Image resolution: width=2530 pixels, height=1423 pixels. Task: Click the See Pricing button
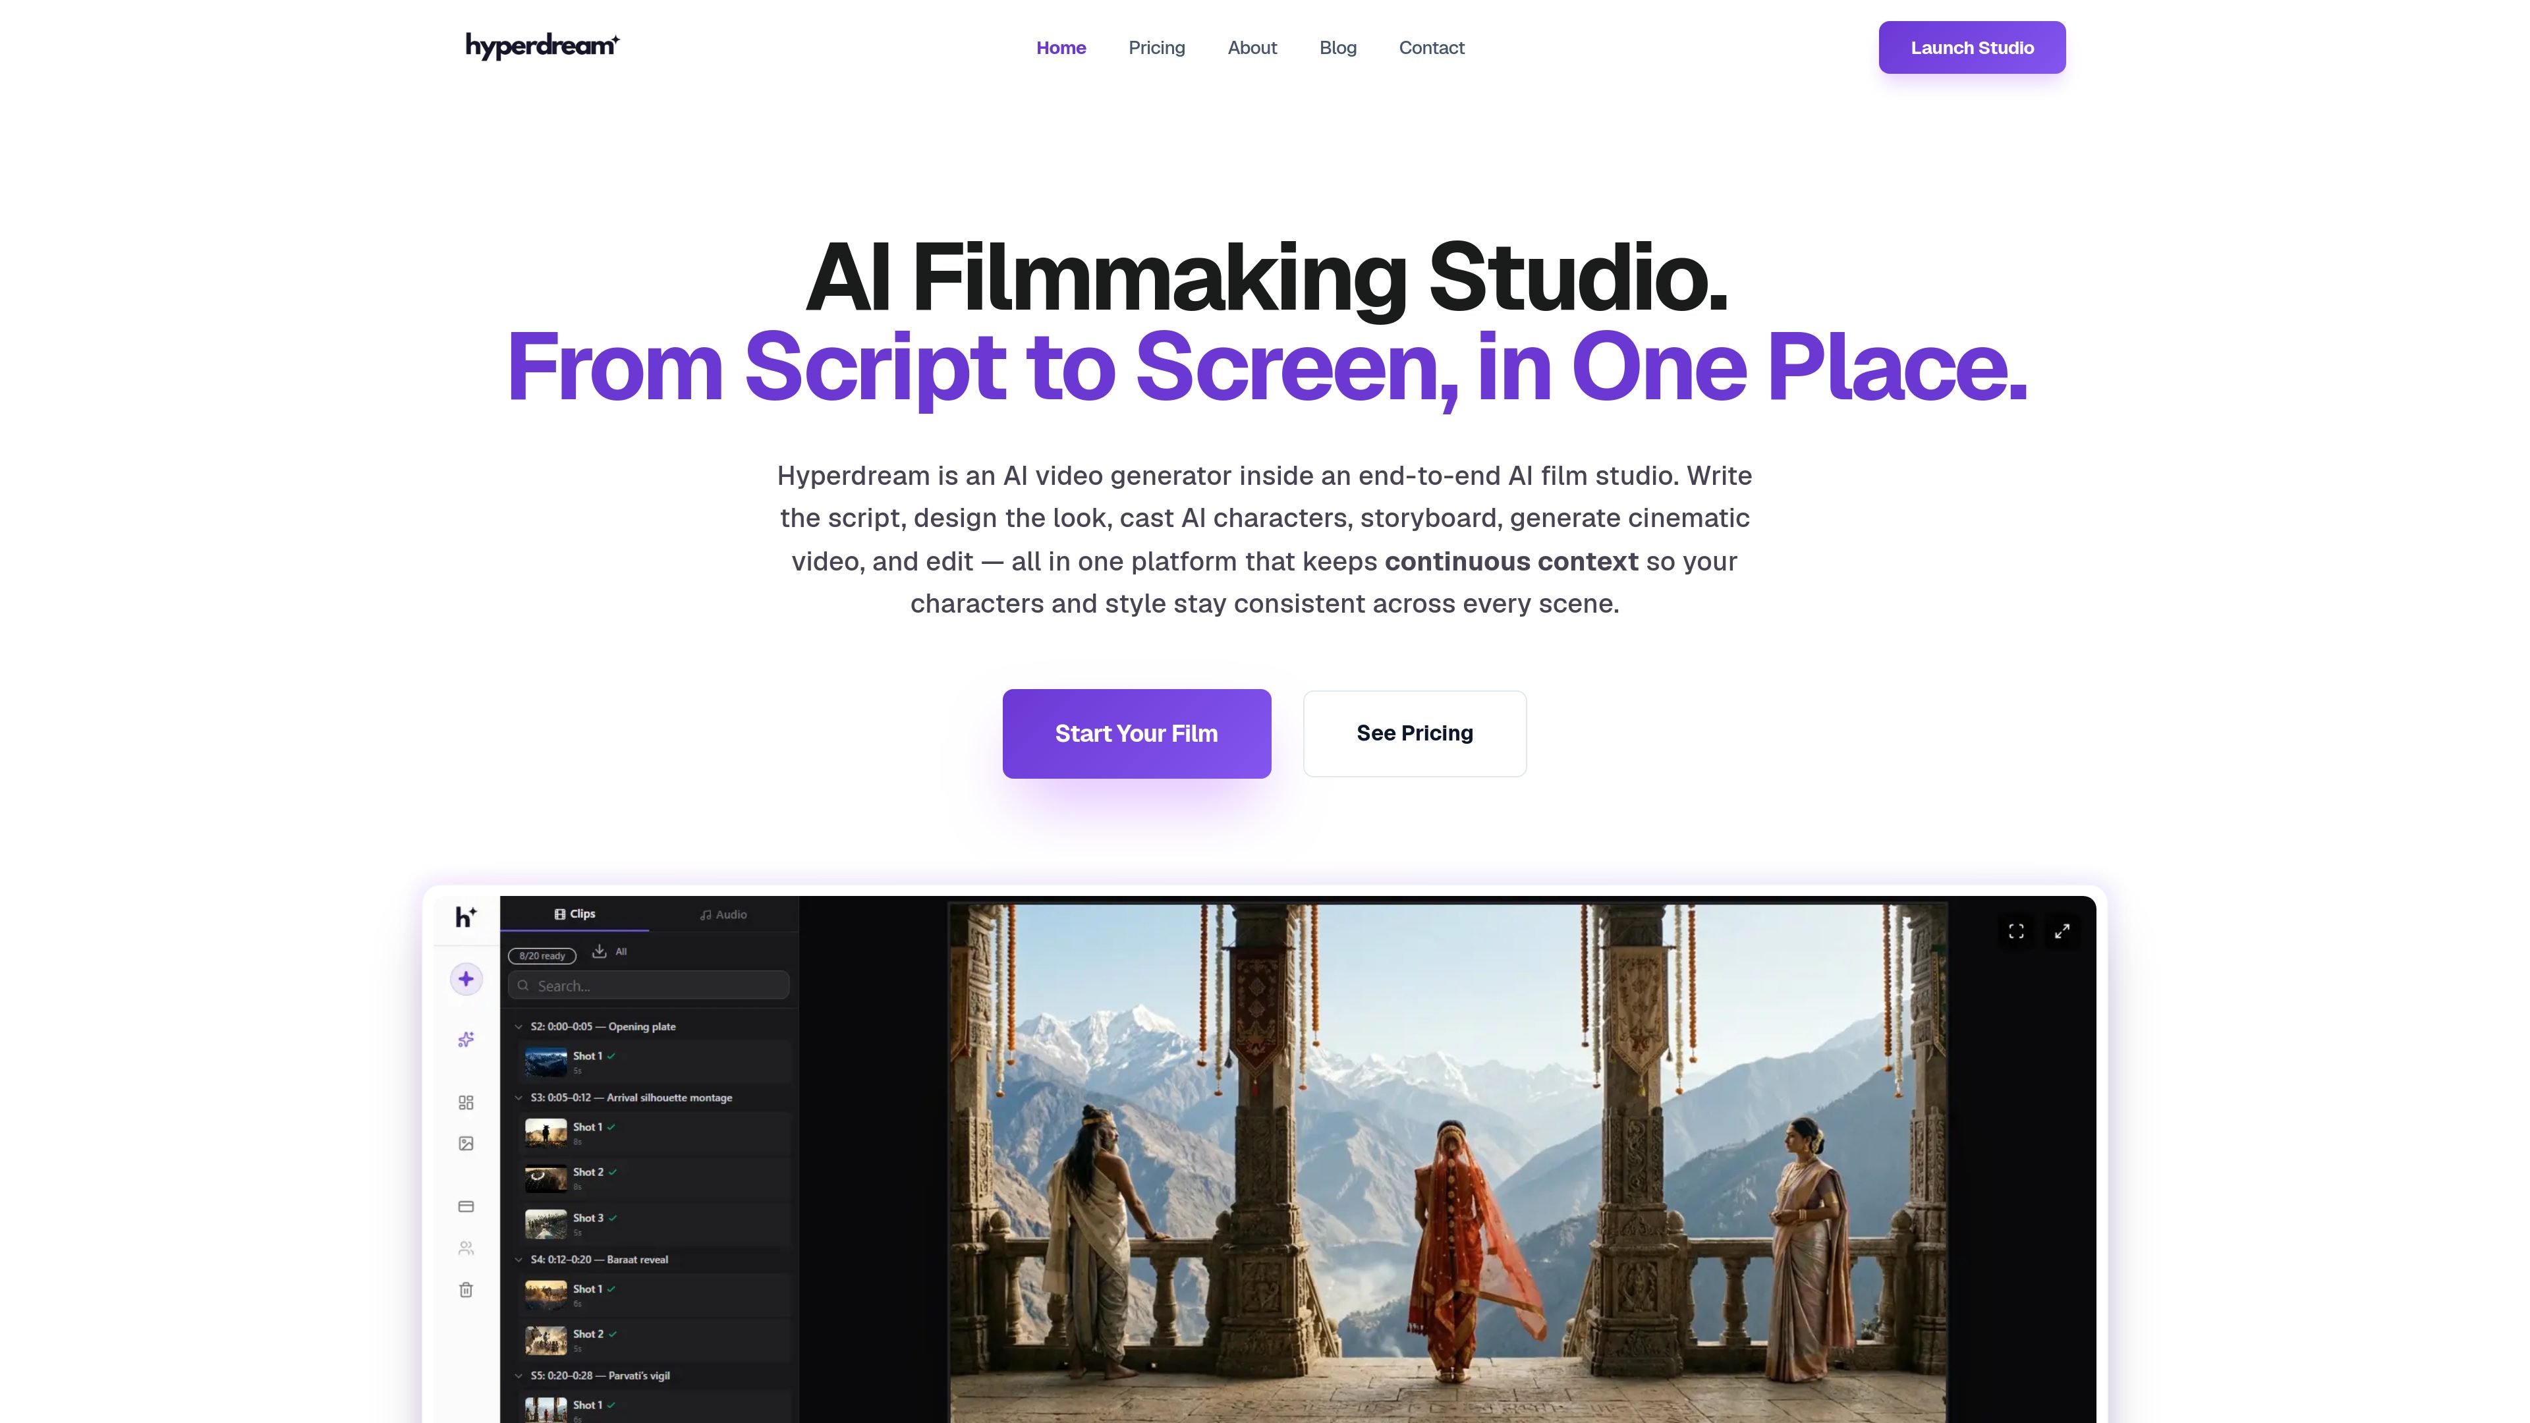[1415, 734]
